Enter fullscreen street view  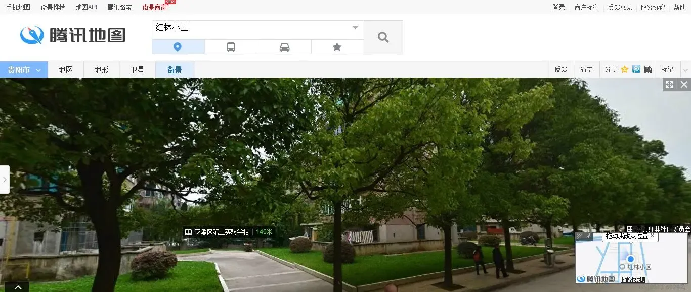(669, 85)
